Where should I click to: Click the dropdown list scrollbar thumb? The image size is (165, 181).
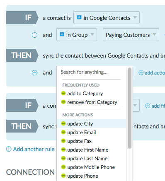click(130, 108)
